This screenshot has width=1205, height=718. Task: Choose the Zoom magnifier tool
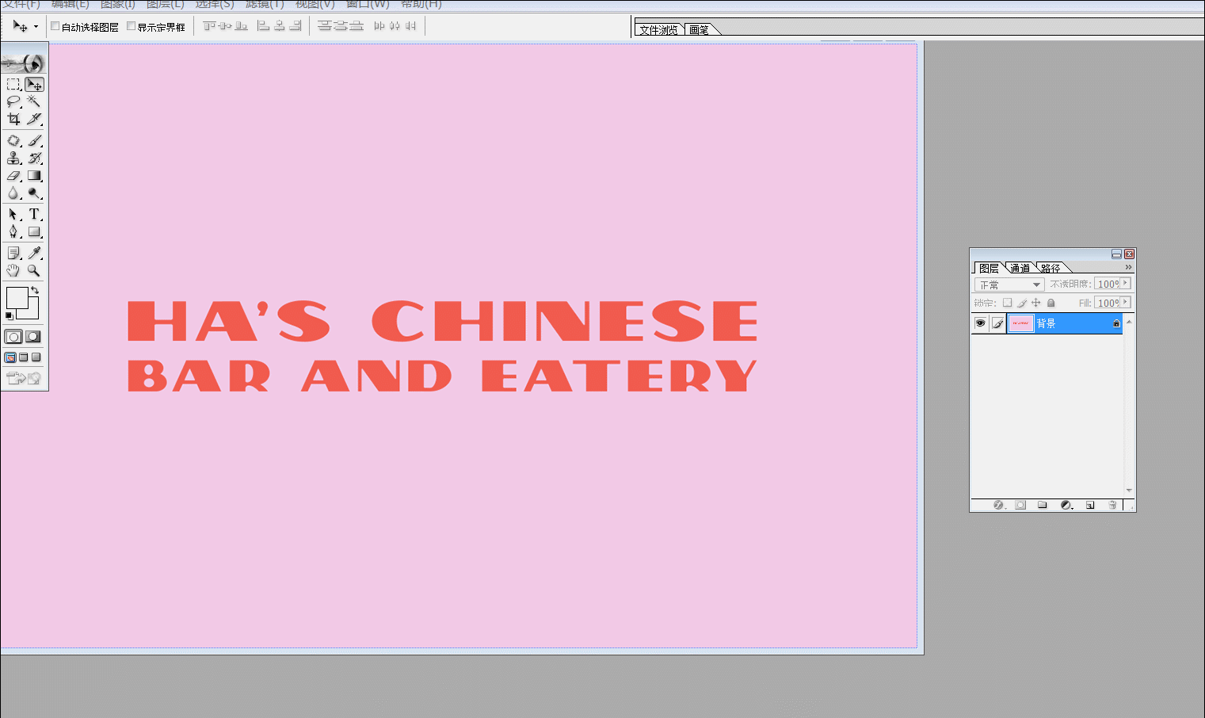click(x=34, y=270)
